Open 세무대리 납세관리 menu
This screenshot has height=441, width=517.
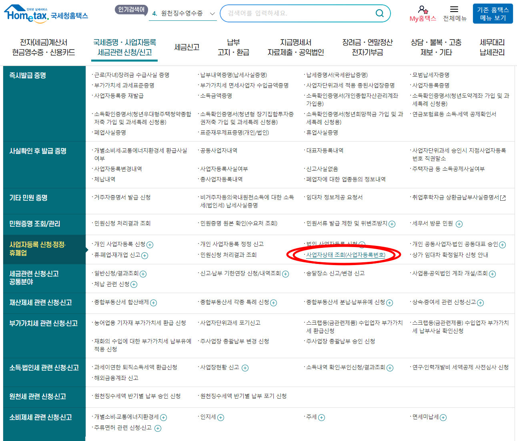pyautogui.click(x=492, y=47)
